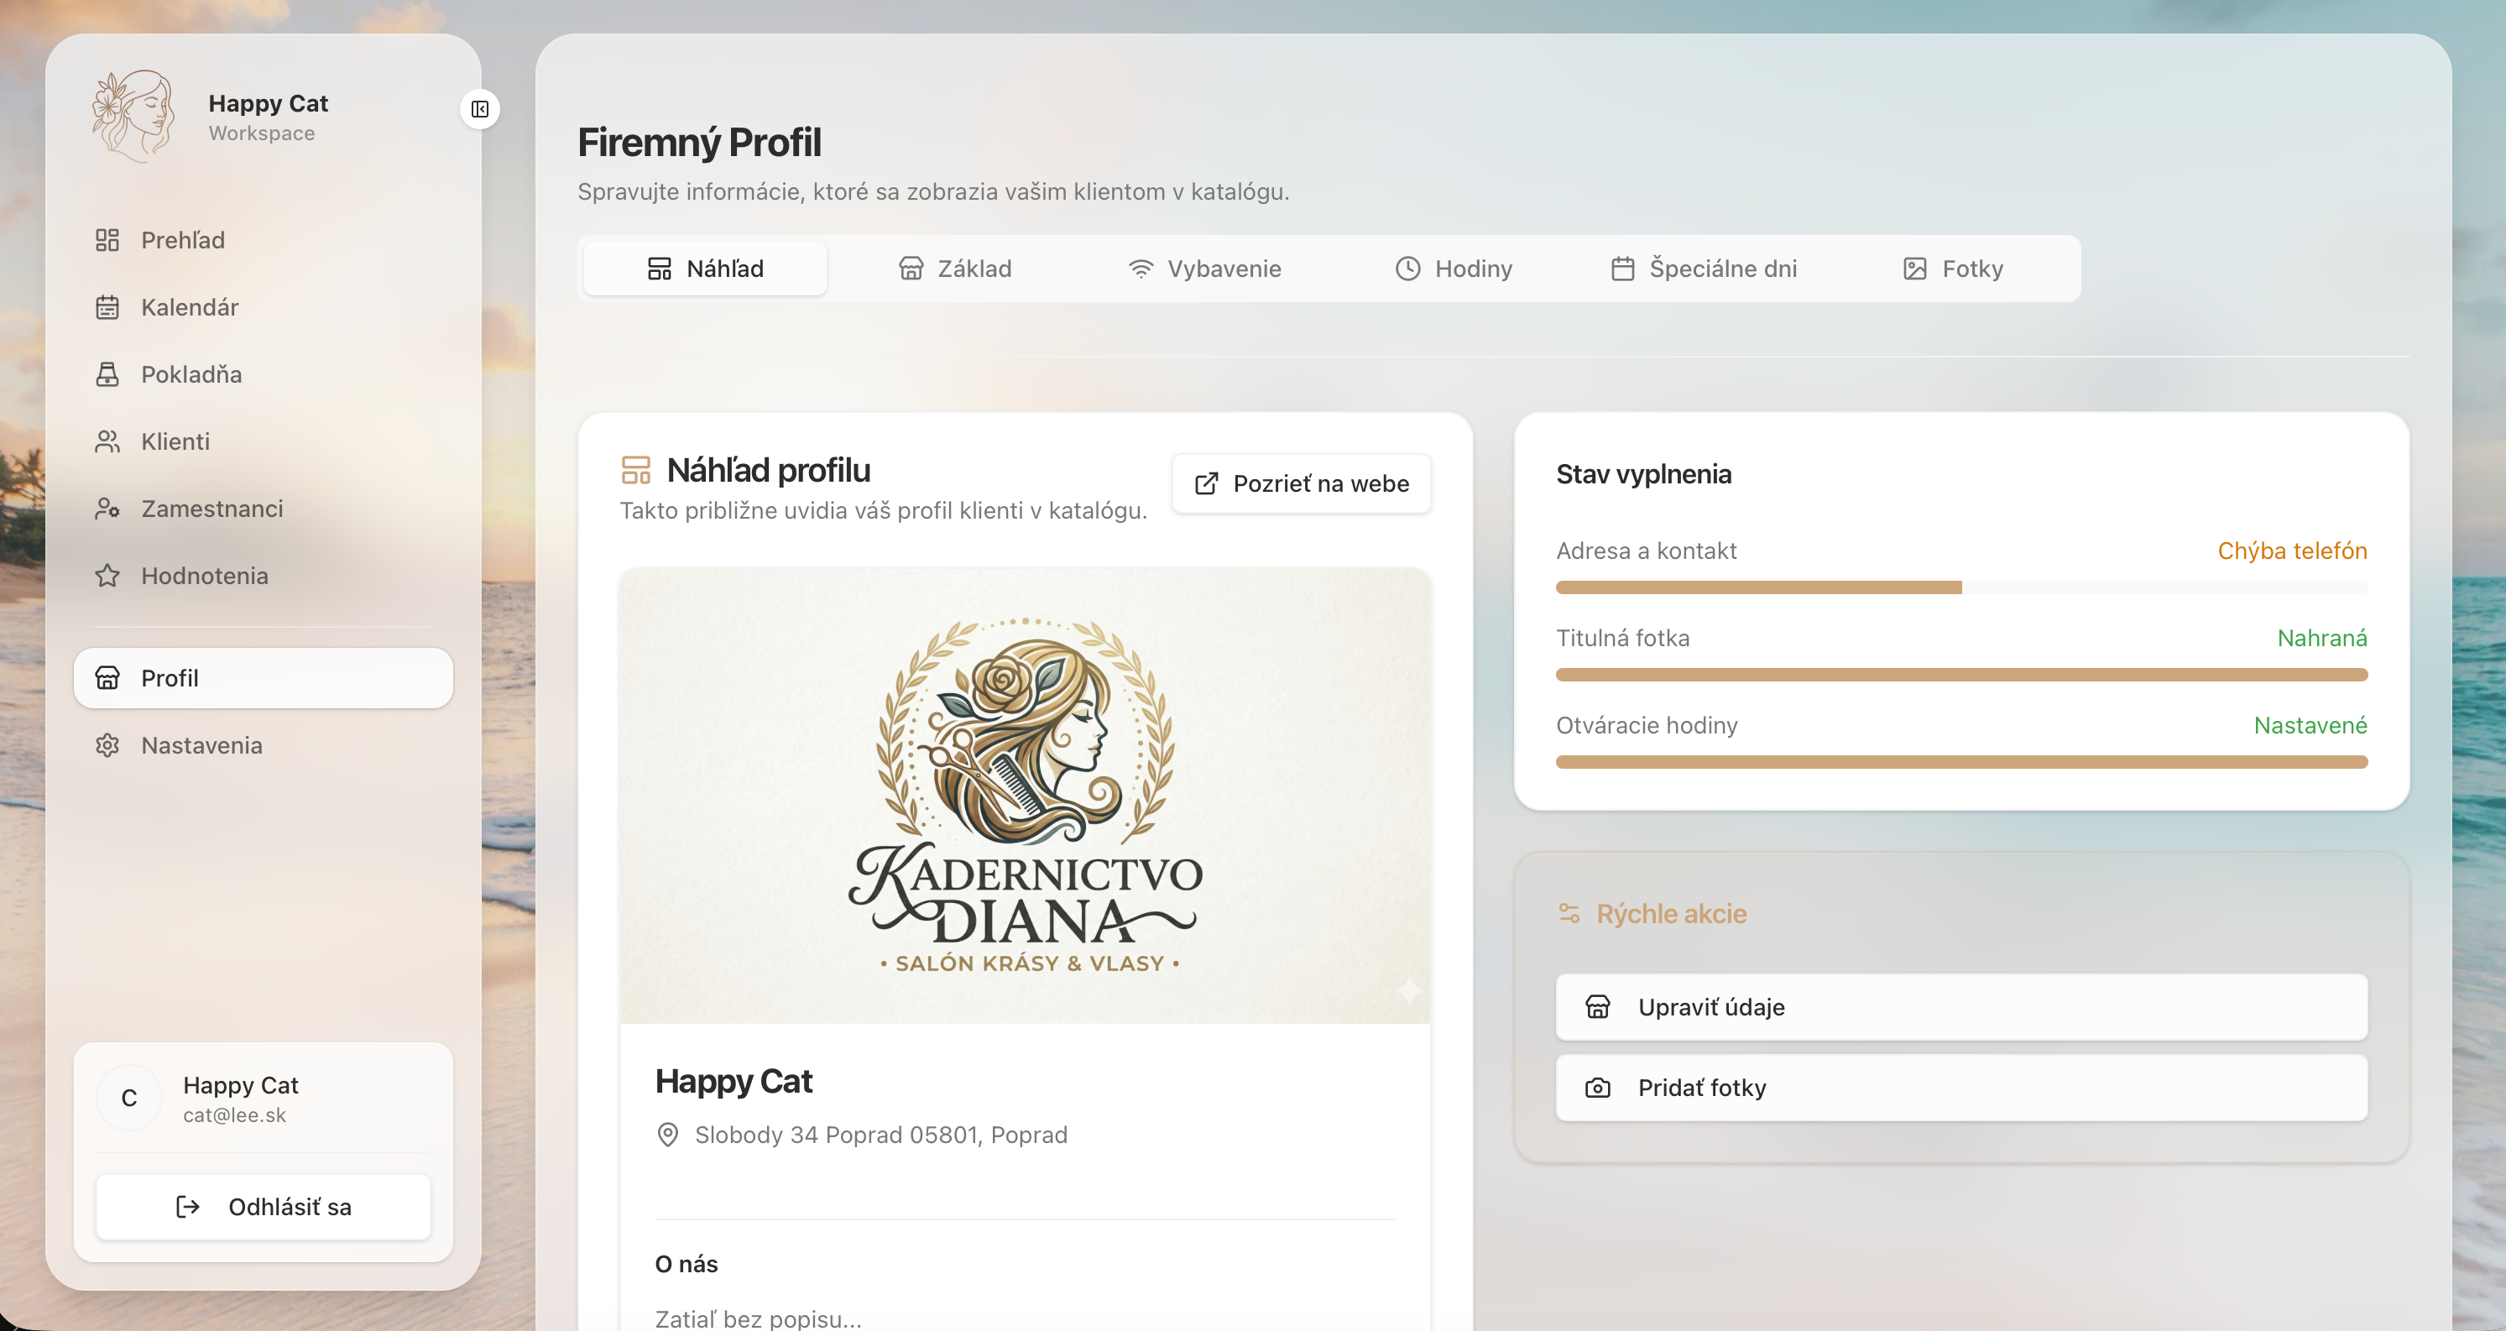Click the Klienti people icon
The image size is (2506, 1331).
[107, 441]
